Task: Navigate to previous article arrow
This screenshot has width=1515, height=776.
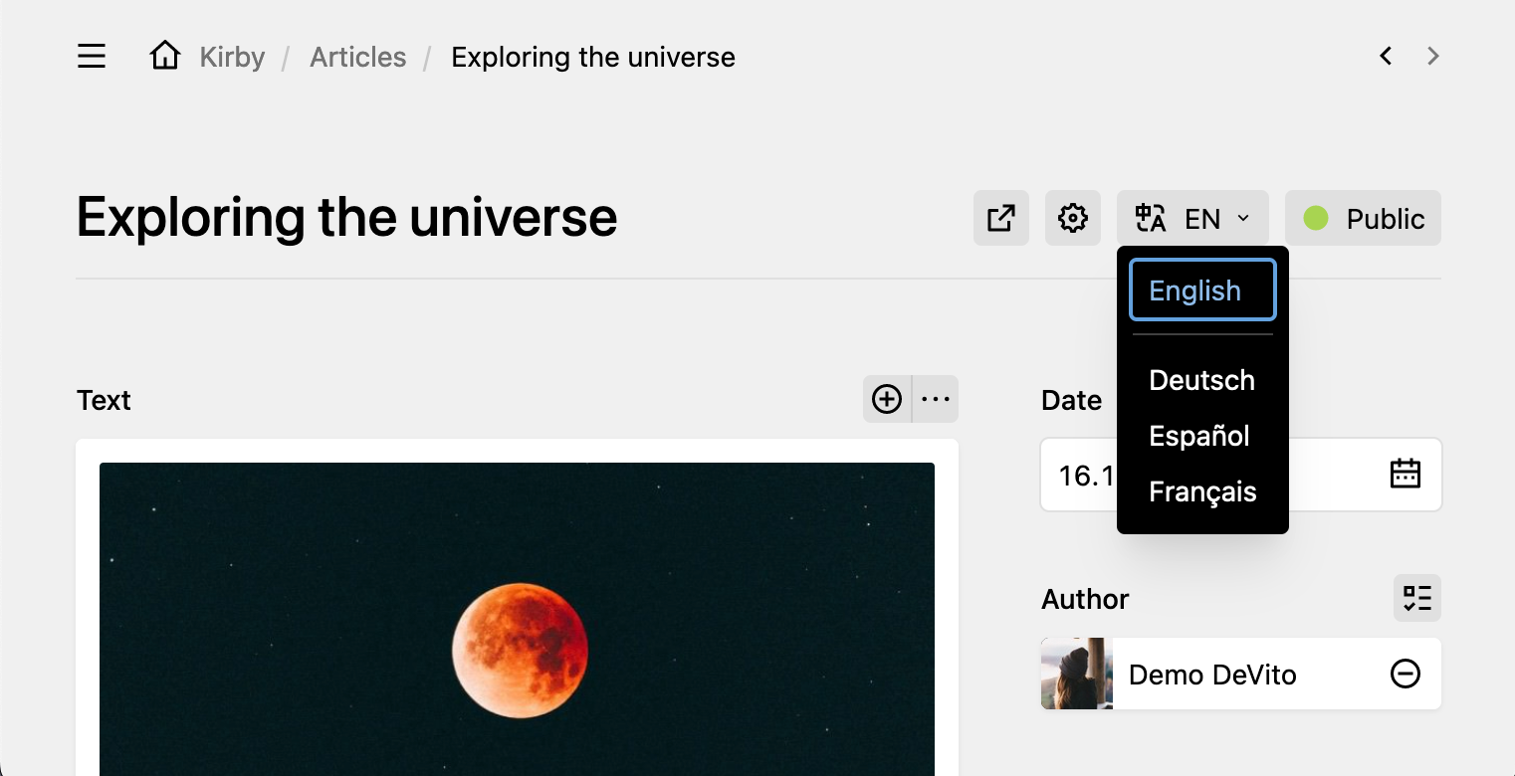Action: (1386, 57)
